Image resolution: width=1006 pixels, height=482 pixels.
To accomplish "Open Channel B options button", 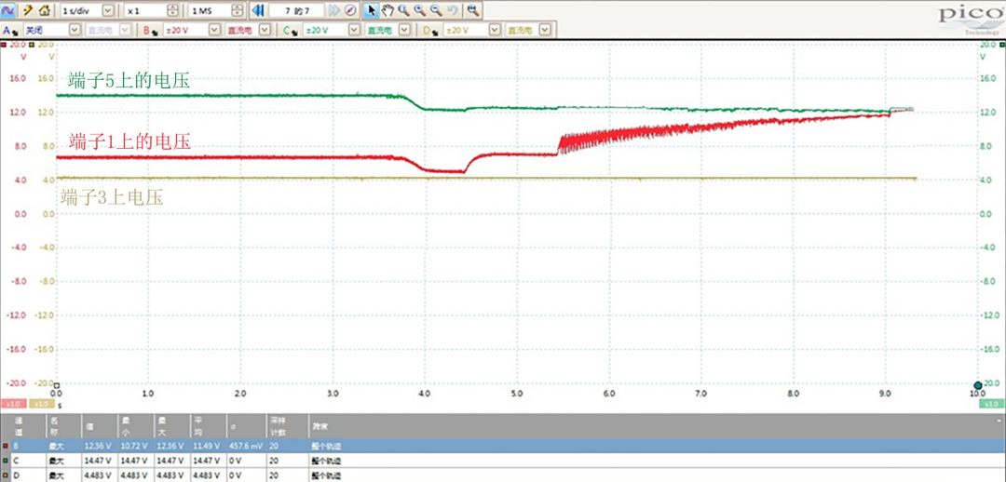I will coord(150,30).
